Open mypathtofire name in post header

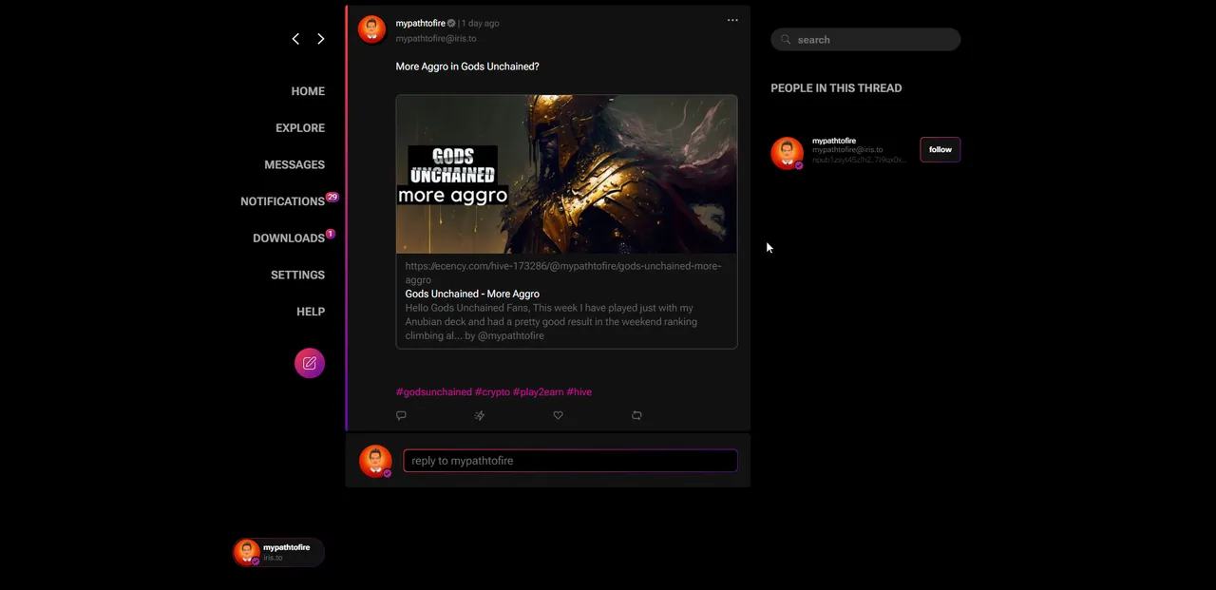420,23
